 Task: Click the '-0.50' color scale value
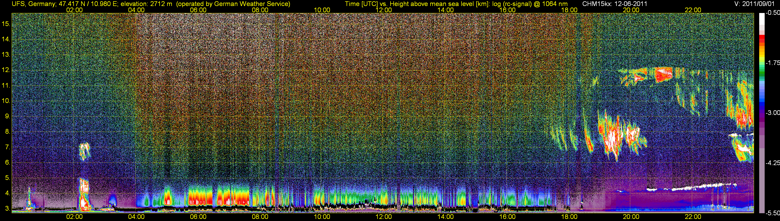(772, 13)
